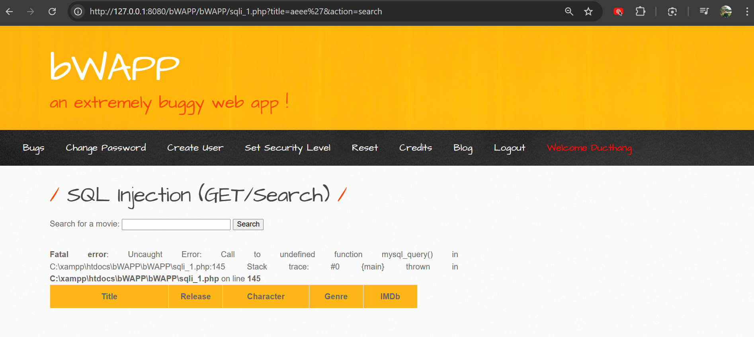Bookmark this page with star icon
Viewport: 754px width, 337px height.
588,12
